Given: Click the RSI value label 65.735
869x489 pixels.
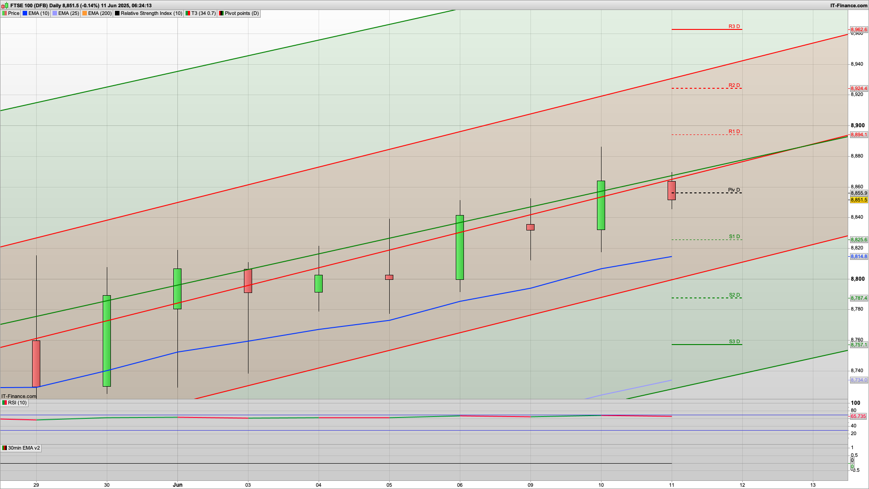Looking at the screenshot, I should tap(858, 417).
